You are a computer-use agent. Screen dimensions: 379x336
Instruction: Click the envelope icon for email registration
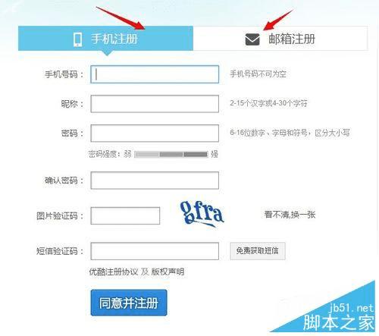(252, 39)
